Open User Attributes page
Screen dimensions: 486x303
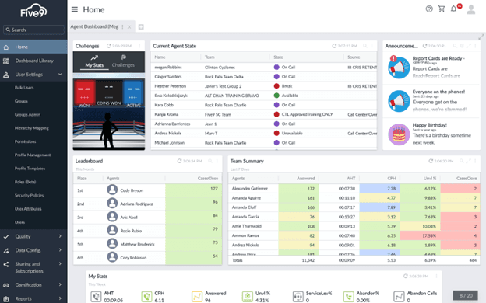click(28, 209)
